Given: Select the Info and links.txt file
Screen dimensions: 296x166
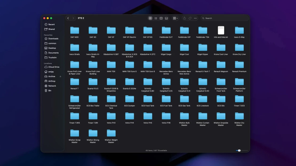Looking at the screenshot, I should (221, 30).
